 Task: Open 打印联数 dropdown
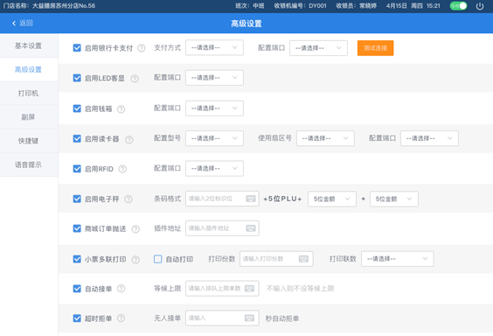pyautogui.click(x=398, y=259)
